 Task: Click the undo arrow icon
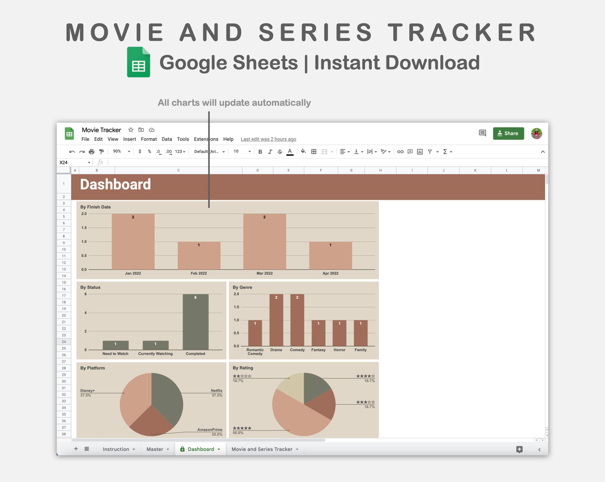pos(72,152)
